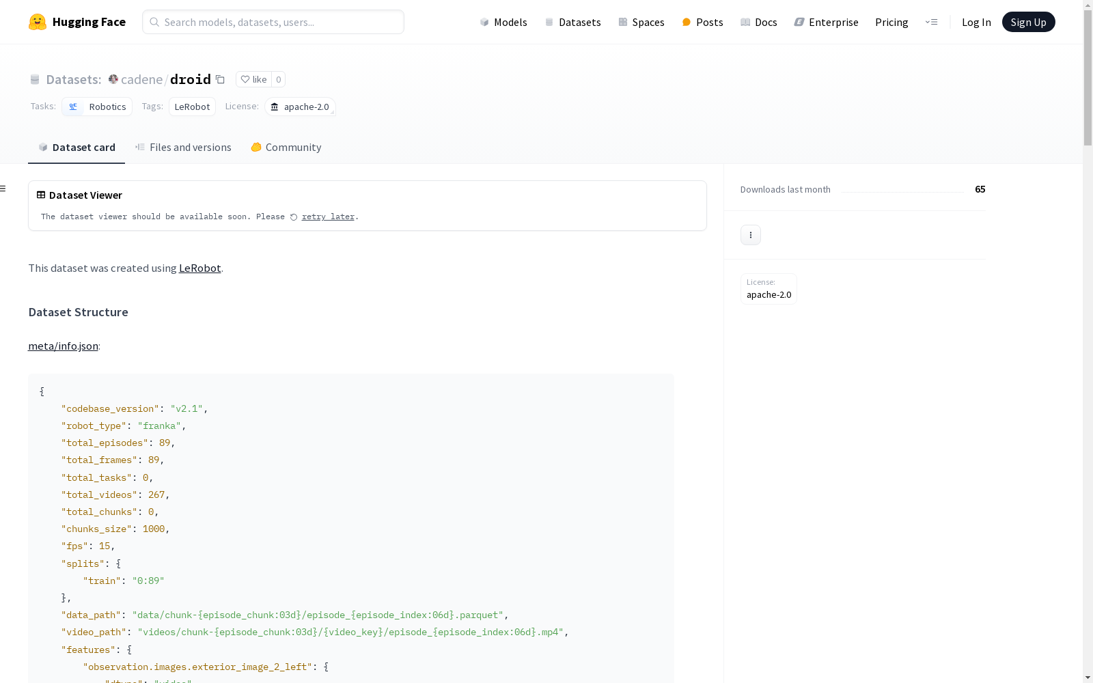Select the Dataset card tab
Screen dimensions: 1093x683
[x=77, y=148]
